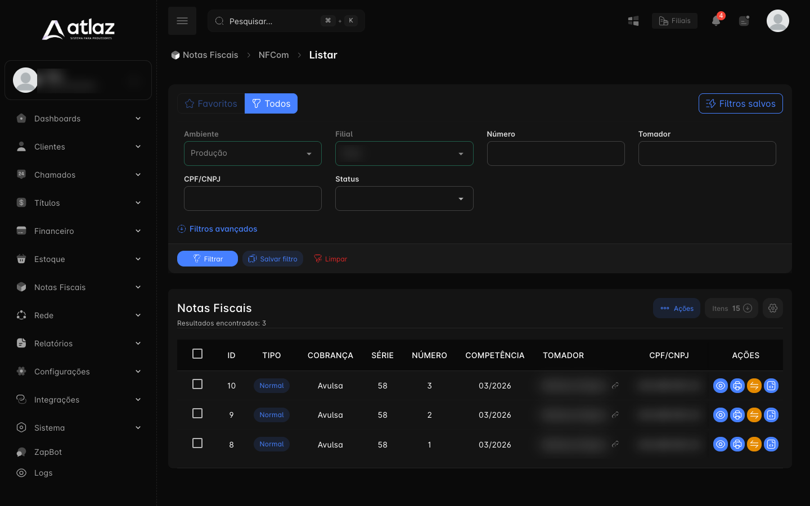This screenshot has width=810, height=506.
Task: Open Filtros salvos button
Action: pos(741,103)
